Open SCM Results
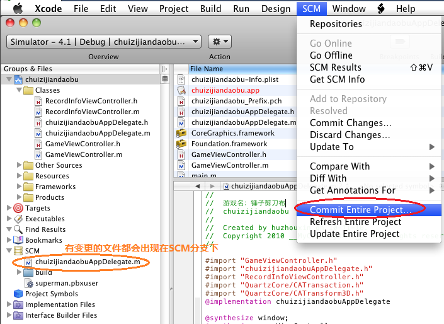 coord(368,67)
